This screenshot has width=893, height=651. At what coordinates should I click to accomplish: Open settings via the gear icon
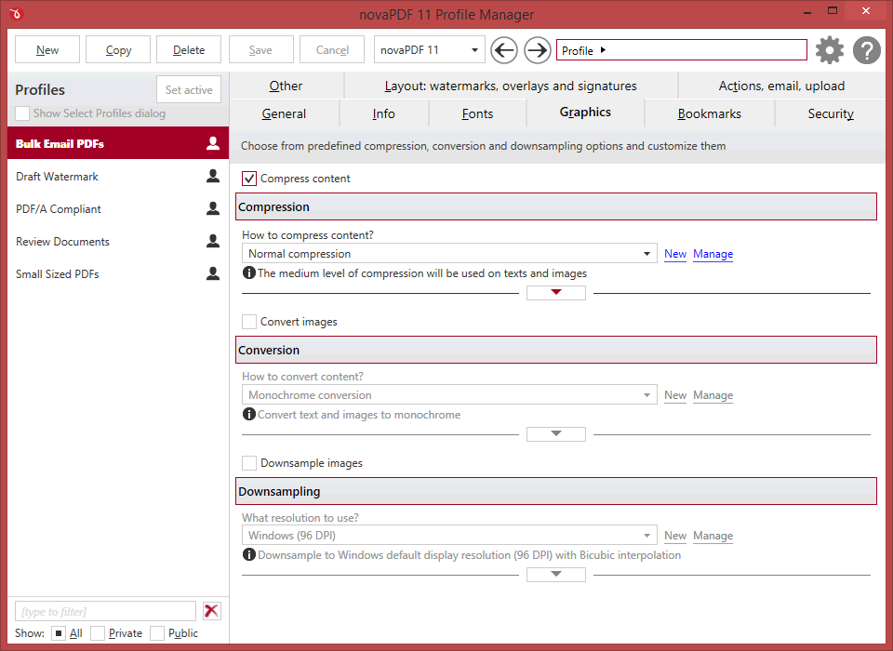point(830,50)
